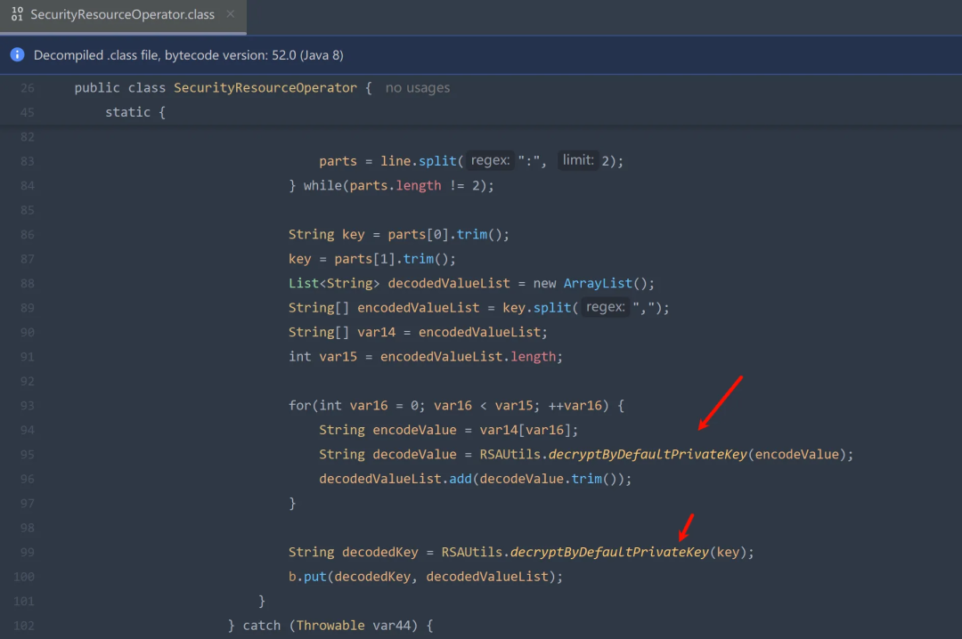Select the SecurityResourceOperator.class tab

[123, 15]
